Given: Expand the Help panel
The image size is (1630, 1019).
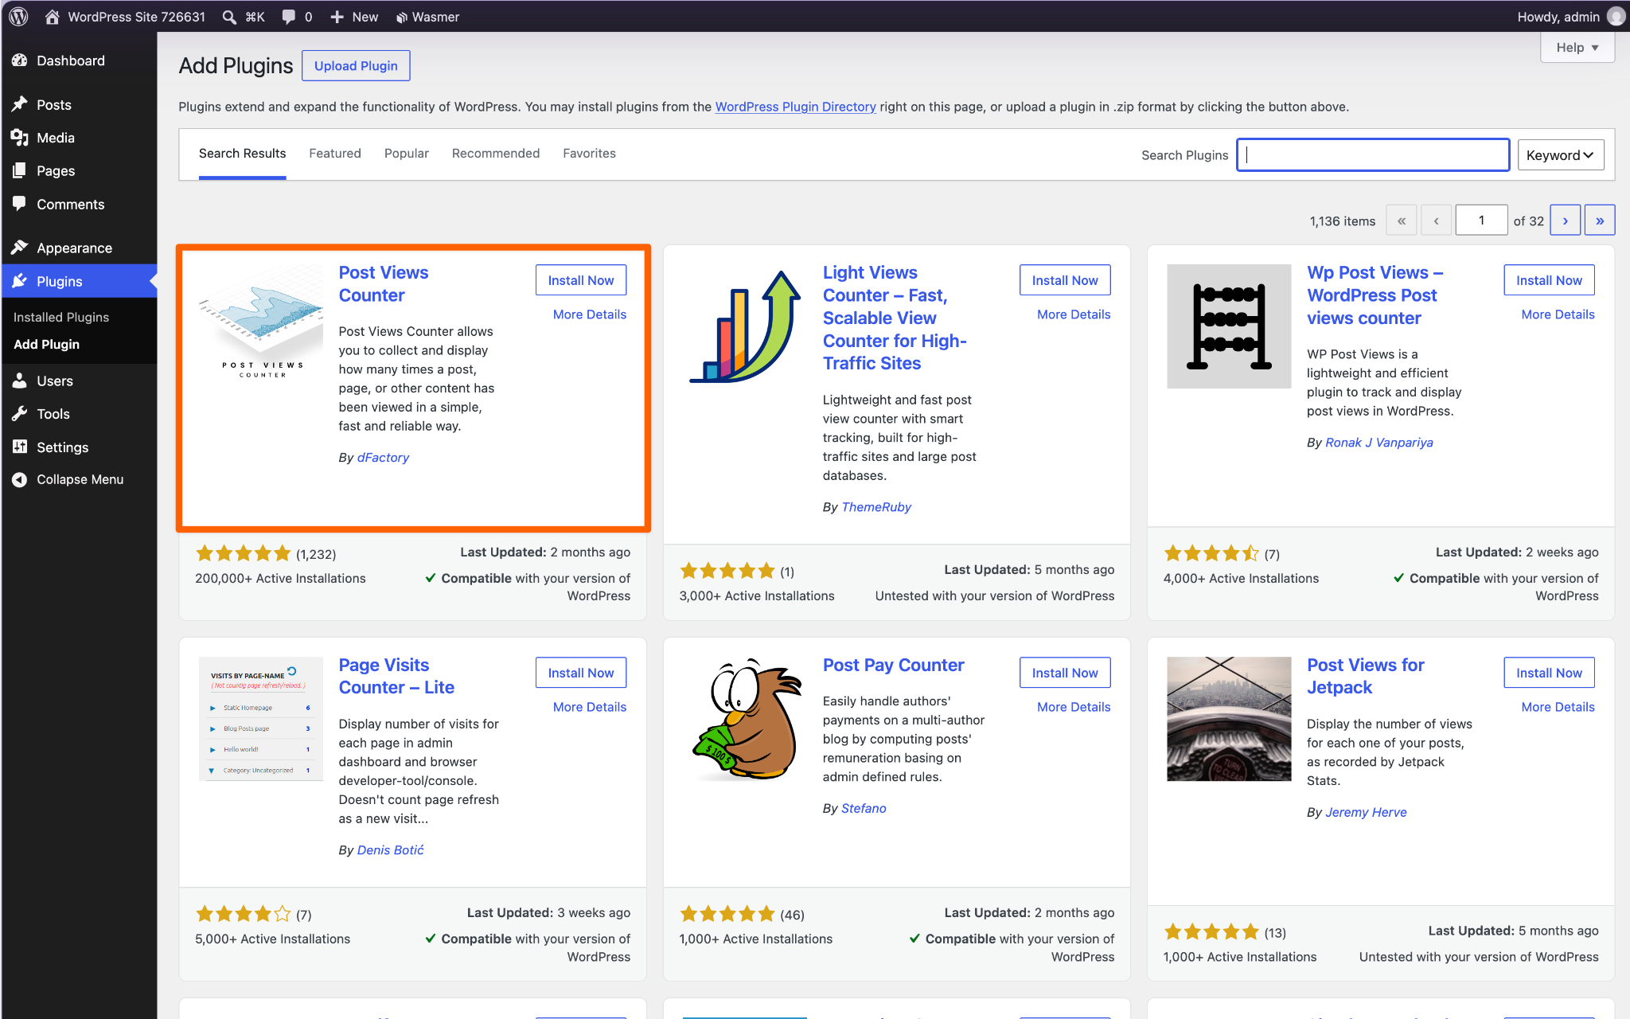Looking at the screenshot, I should (x=1577, y=48).
